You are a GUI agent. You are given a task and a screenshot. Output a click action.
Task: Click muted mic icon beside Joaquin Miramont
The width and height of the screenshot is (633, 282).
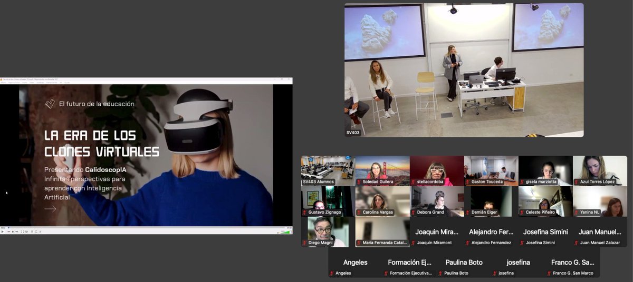(414, 243)
